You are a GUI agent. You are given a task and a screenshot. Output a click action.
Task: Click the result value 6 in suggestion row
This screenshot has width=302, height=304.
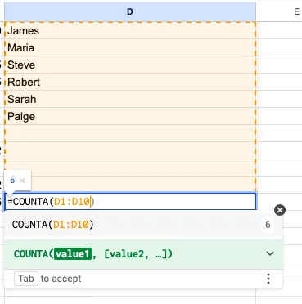point(268,225)
